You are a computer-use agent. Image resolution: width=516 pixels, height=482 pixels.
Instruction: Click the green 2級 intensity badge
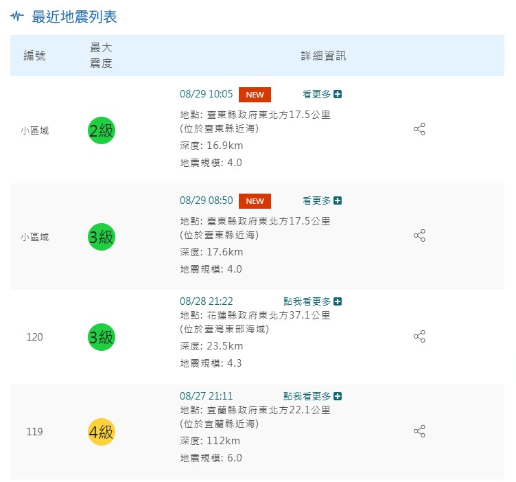[x=102, y=130]
